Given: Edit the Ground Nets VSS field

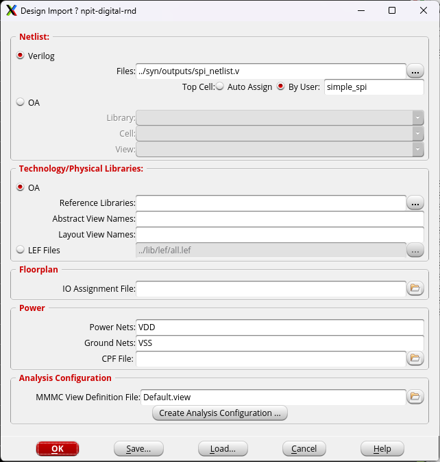Looking at the screenshot, I should tap(280, 343).
